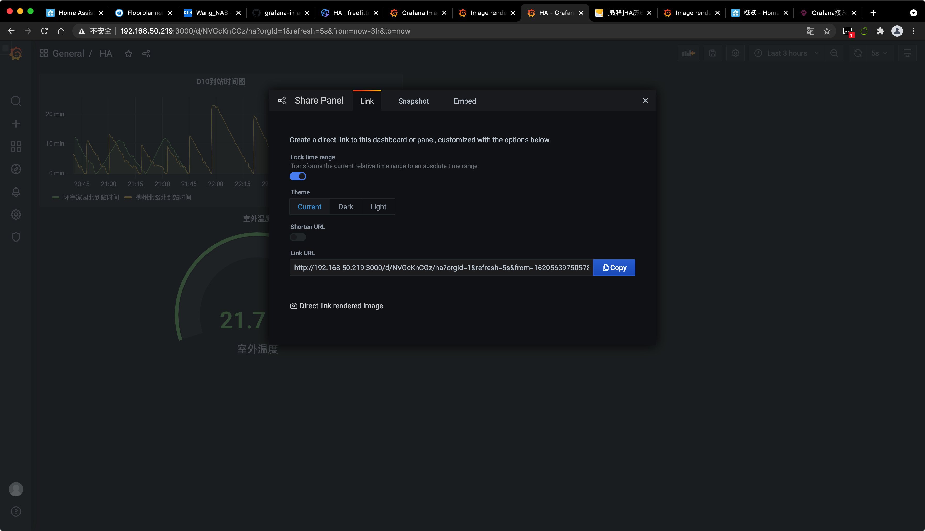925x531 pixels.
Task: Open the Explore compass icon
Action: (x=16, y=169)
